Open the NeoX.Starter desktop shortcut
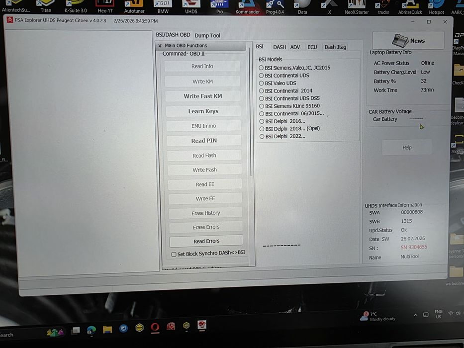The image size is (464, 348). click(357, 6)
